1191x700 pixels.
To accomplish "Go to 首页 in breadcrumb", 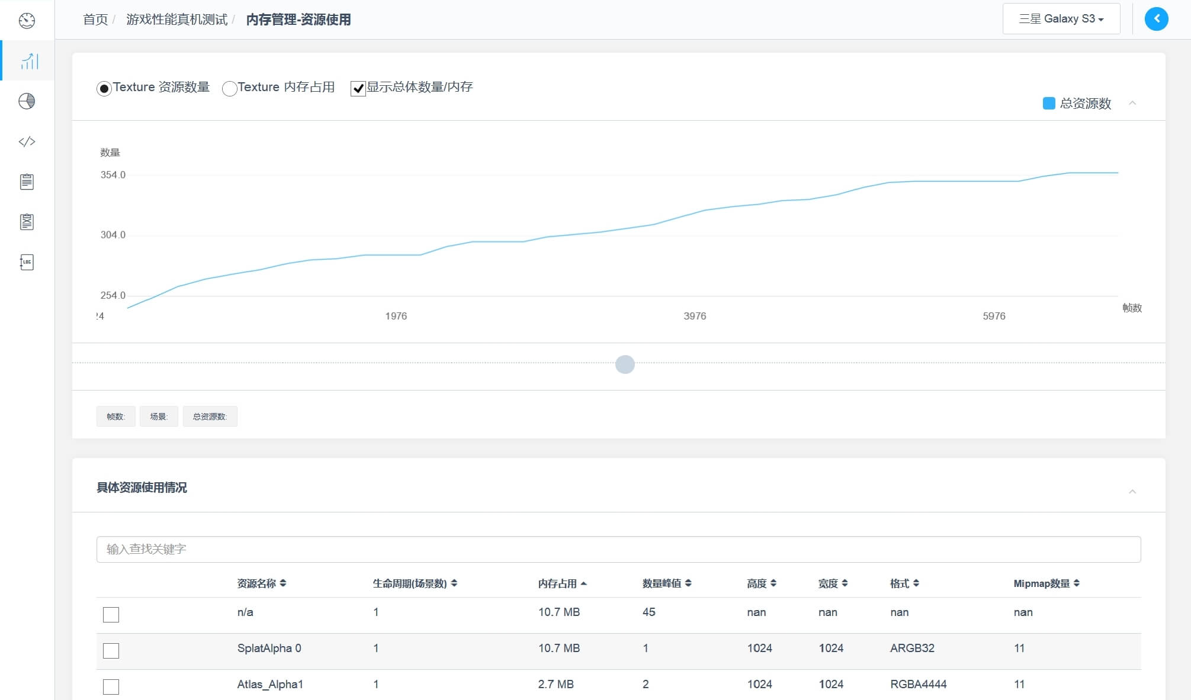I will pos(95,20).
